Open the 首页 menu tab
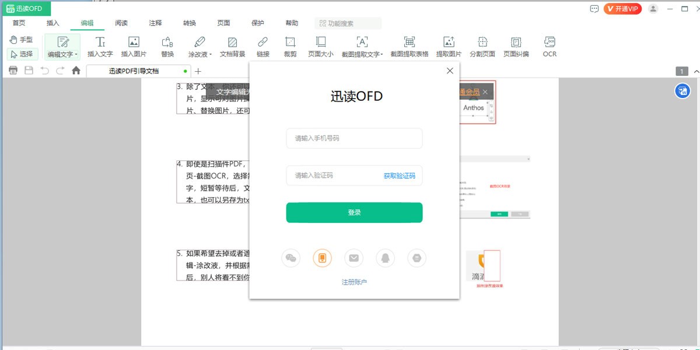The image size is (700, 350). [x=19, y=23]
